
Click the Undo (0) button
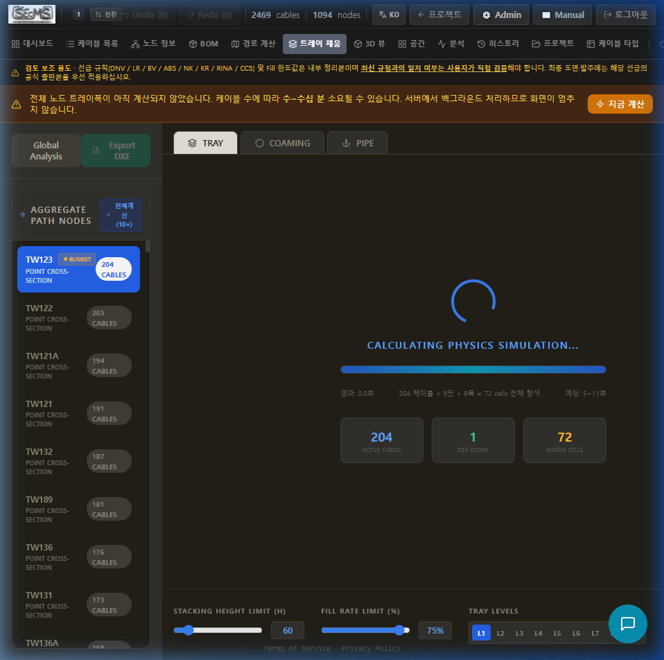pyautogui.click(x=146, y=15)
